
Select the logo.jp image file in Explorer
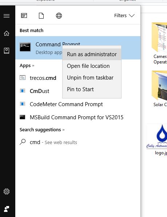coord(157,140)
